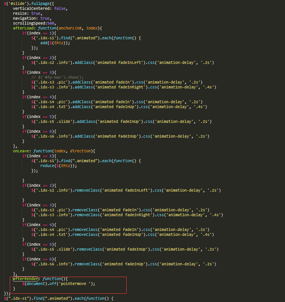This screenshot has width=285, height=302.
Task: Click the .idx-s4 .pic removeClass fadeIn line
Action: click(120, 229)
